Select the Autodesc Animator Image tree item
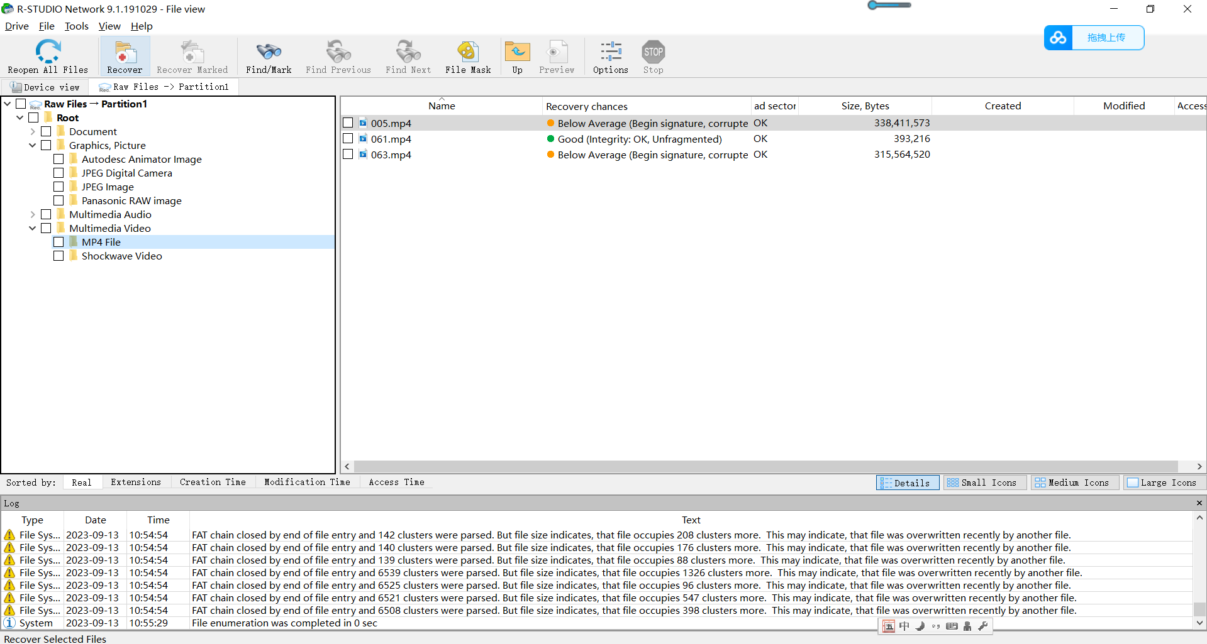1207x644 pixels. (142, 159)
